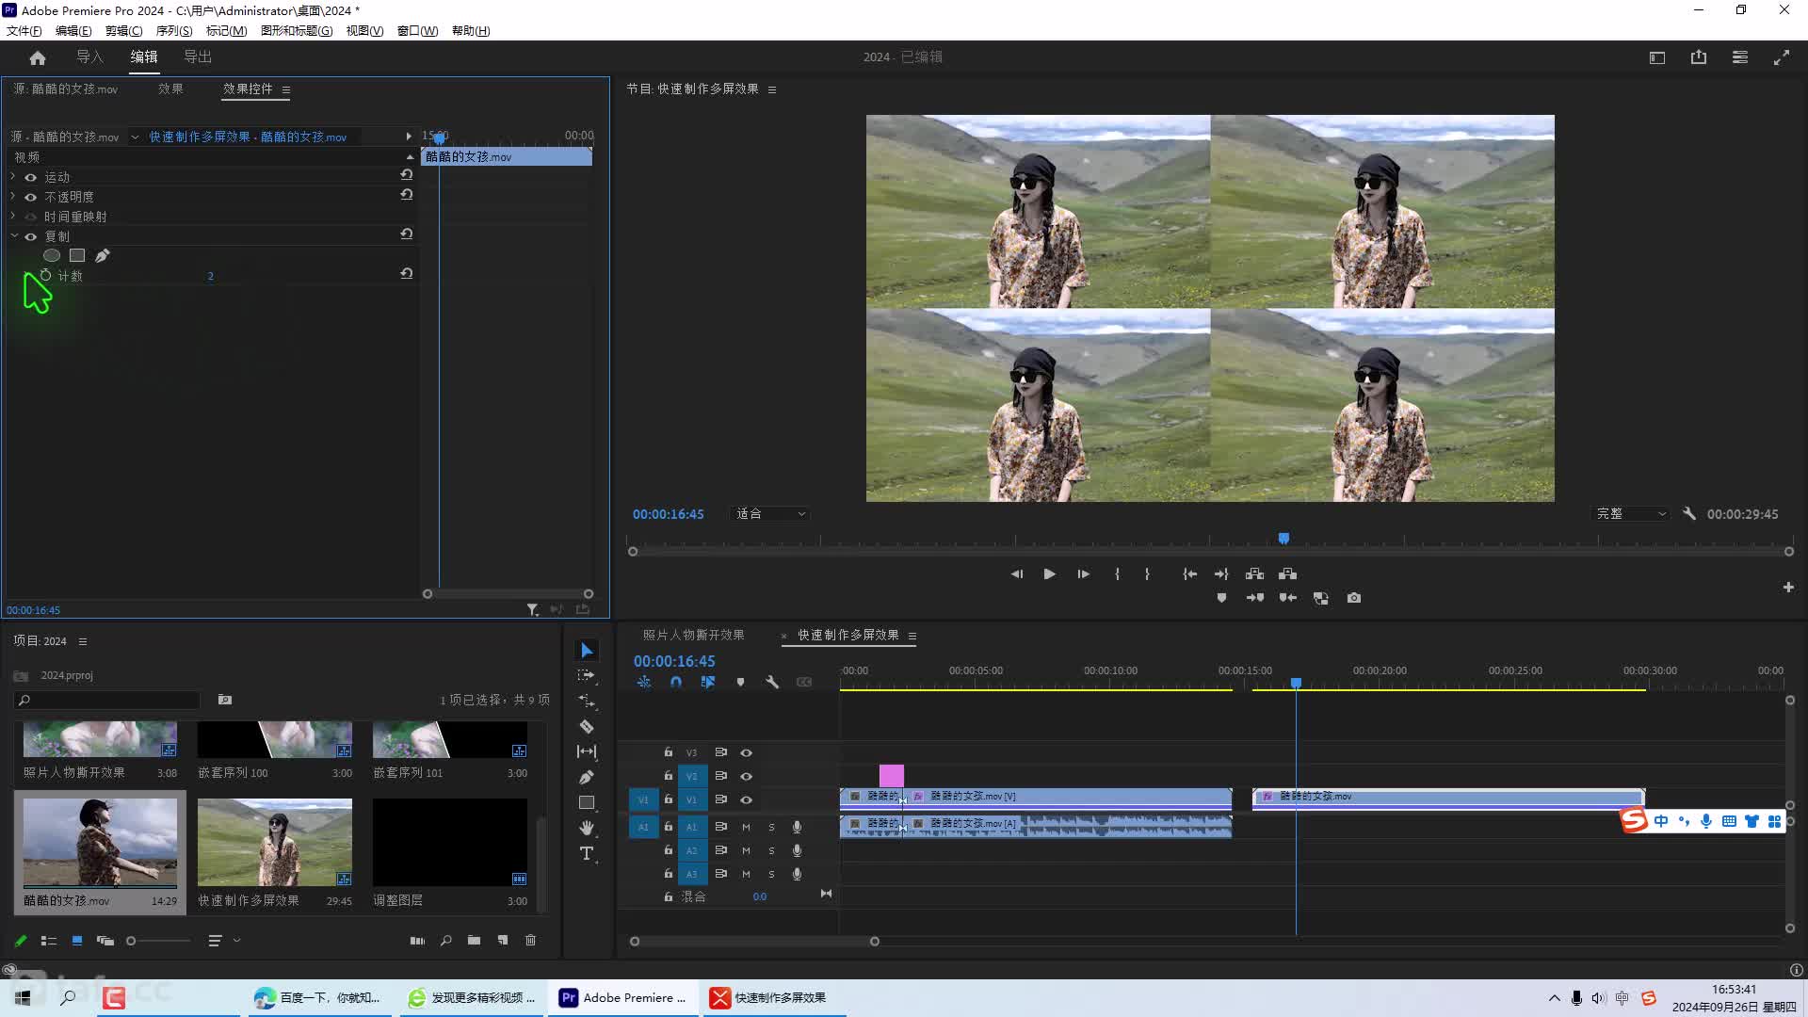Solo audio track A2
The height and width of the screenshot is (1017, 1808).
(x=771, y=850)
